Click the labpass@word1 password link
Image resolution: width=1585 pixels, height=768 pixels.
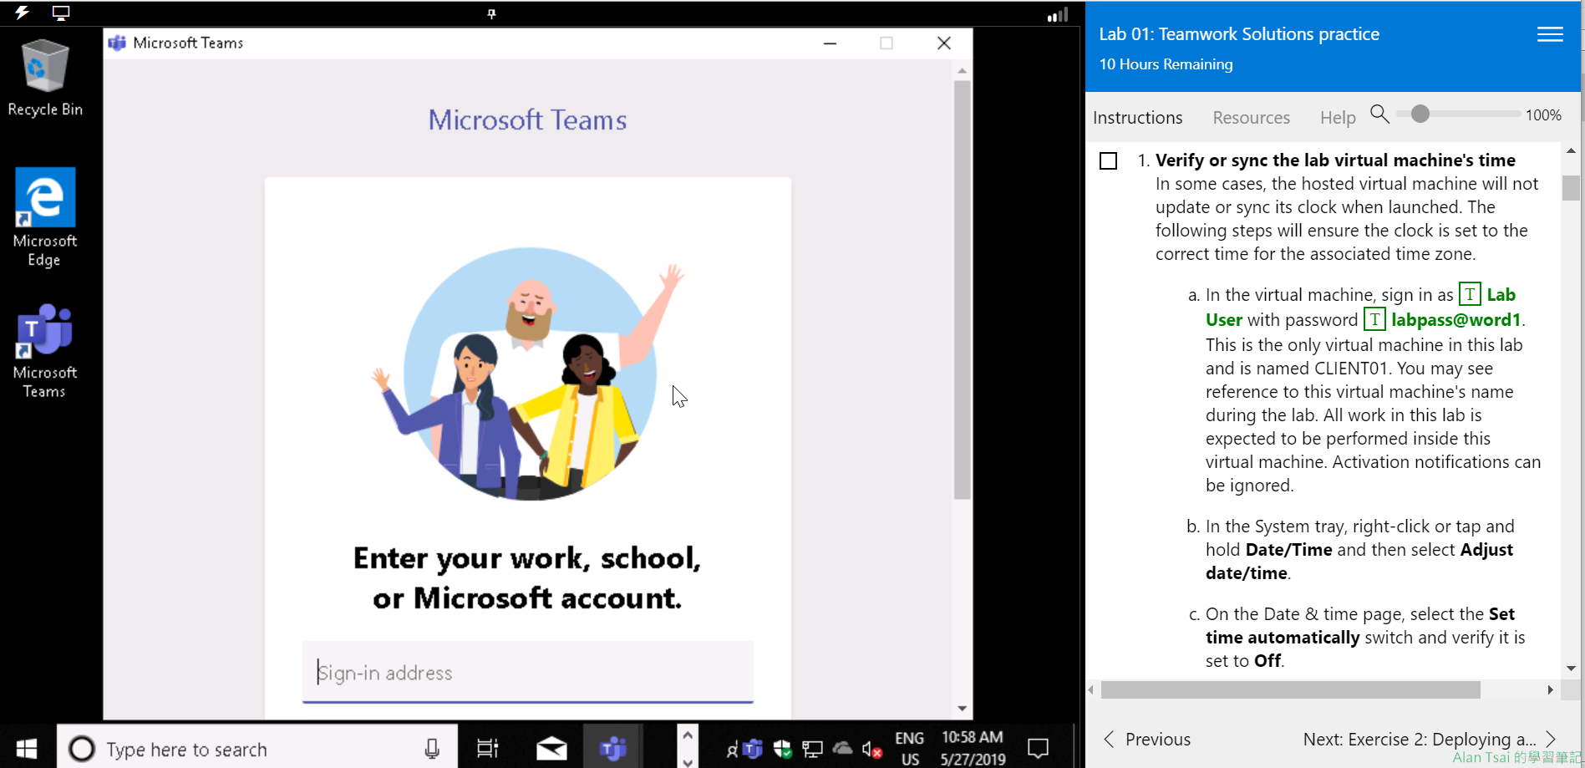click(1455, 319)
